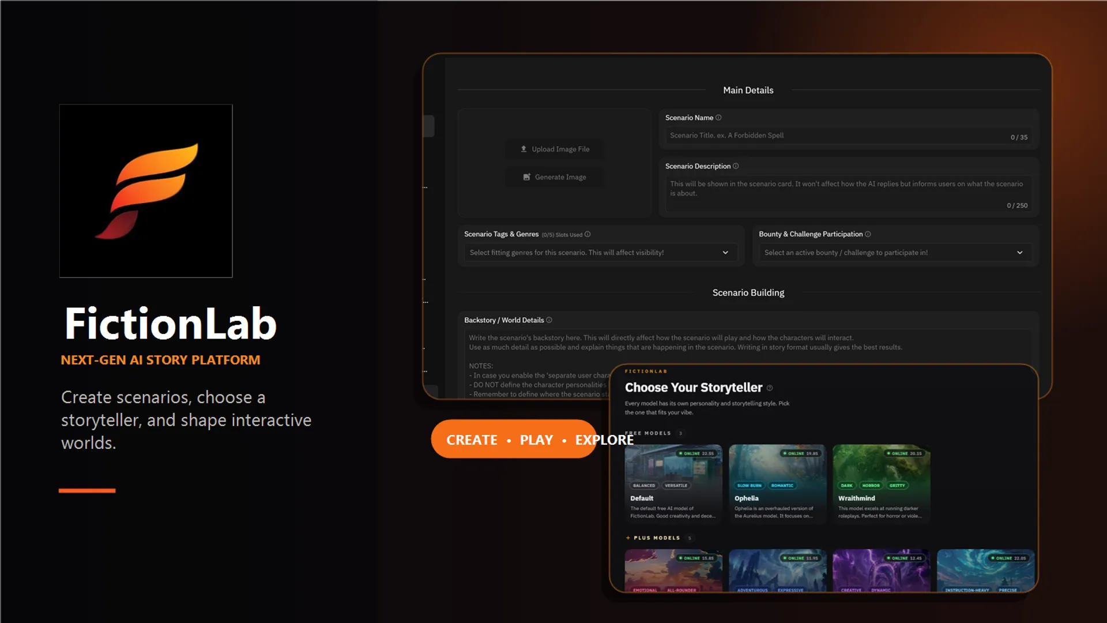Click the small FICTIONLAB label above storyteller heading
This screenshot has width=1107, height=623.
click(646, 371)
